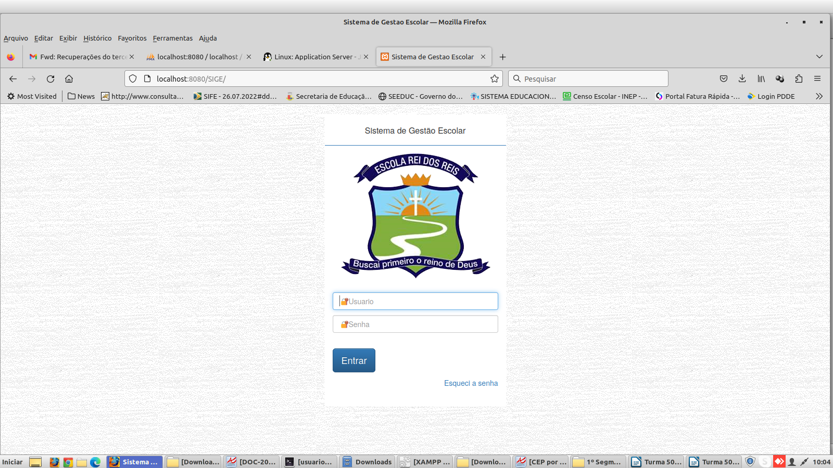Screen dimensions: 833x468
Task: Open the Firefox hamburger application menu
Action: click(x=817, y=79)
